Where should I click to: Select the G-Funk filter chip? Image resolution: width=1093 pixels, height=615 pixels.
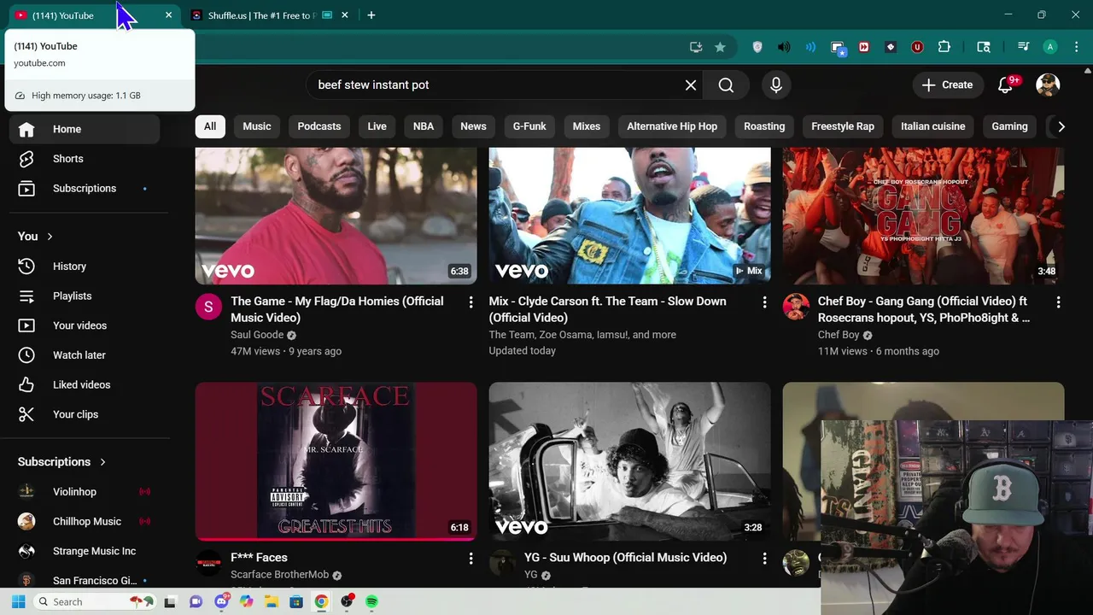click(x=529, y=126)
